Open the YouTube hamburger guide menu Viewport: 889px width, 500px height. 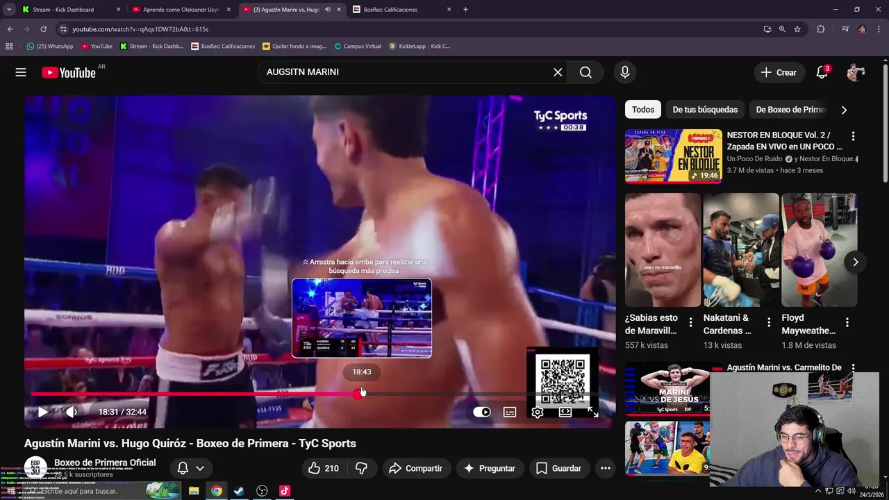pyautogui.click(x=21, y=72)
